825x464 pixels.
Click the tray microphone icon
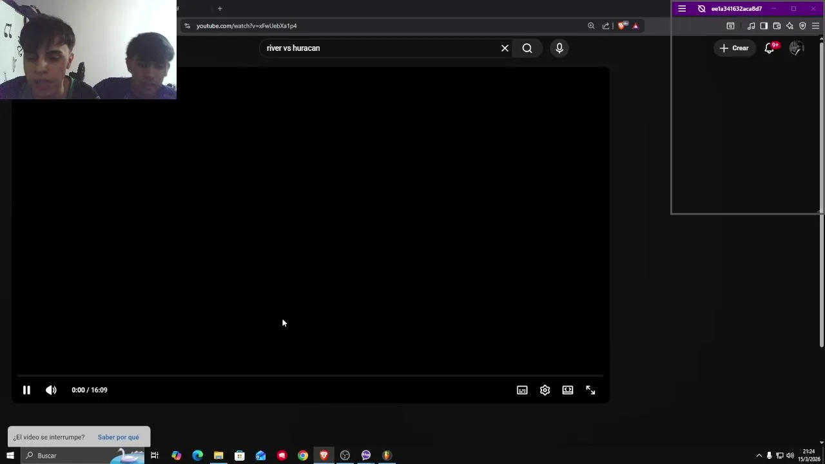[x=769, y=456]
